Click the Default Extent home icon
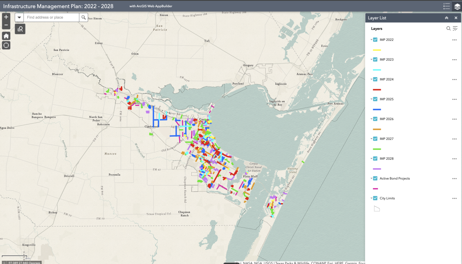This screenshot has height=264, width=462. (6, 36)
